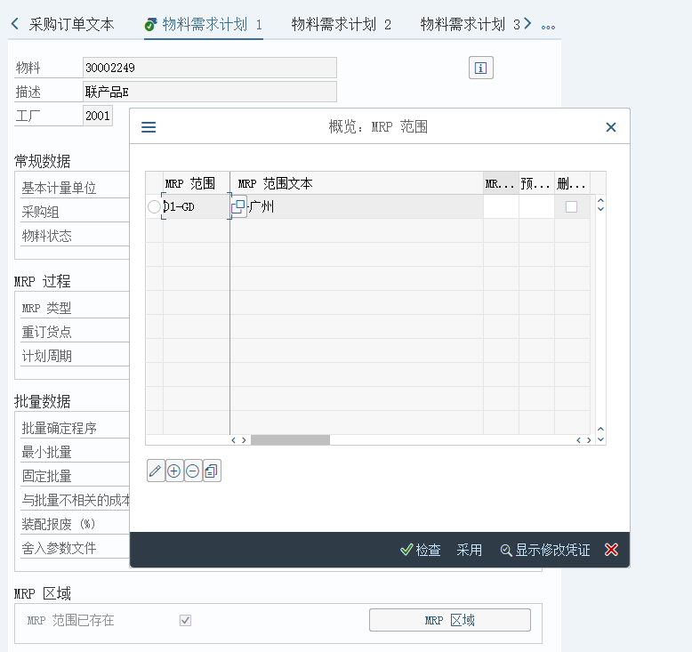The width and height of the screenshot is (692, 652).
Task: Show more tabs with the right chevron
Action: pyautogui.click(x=527, y=24)
